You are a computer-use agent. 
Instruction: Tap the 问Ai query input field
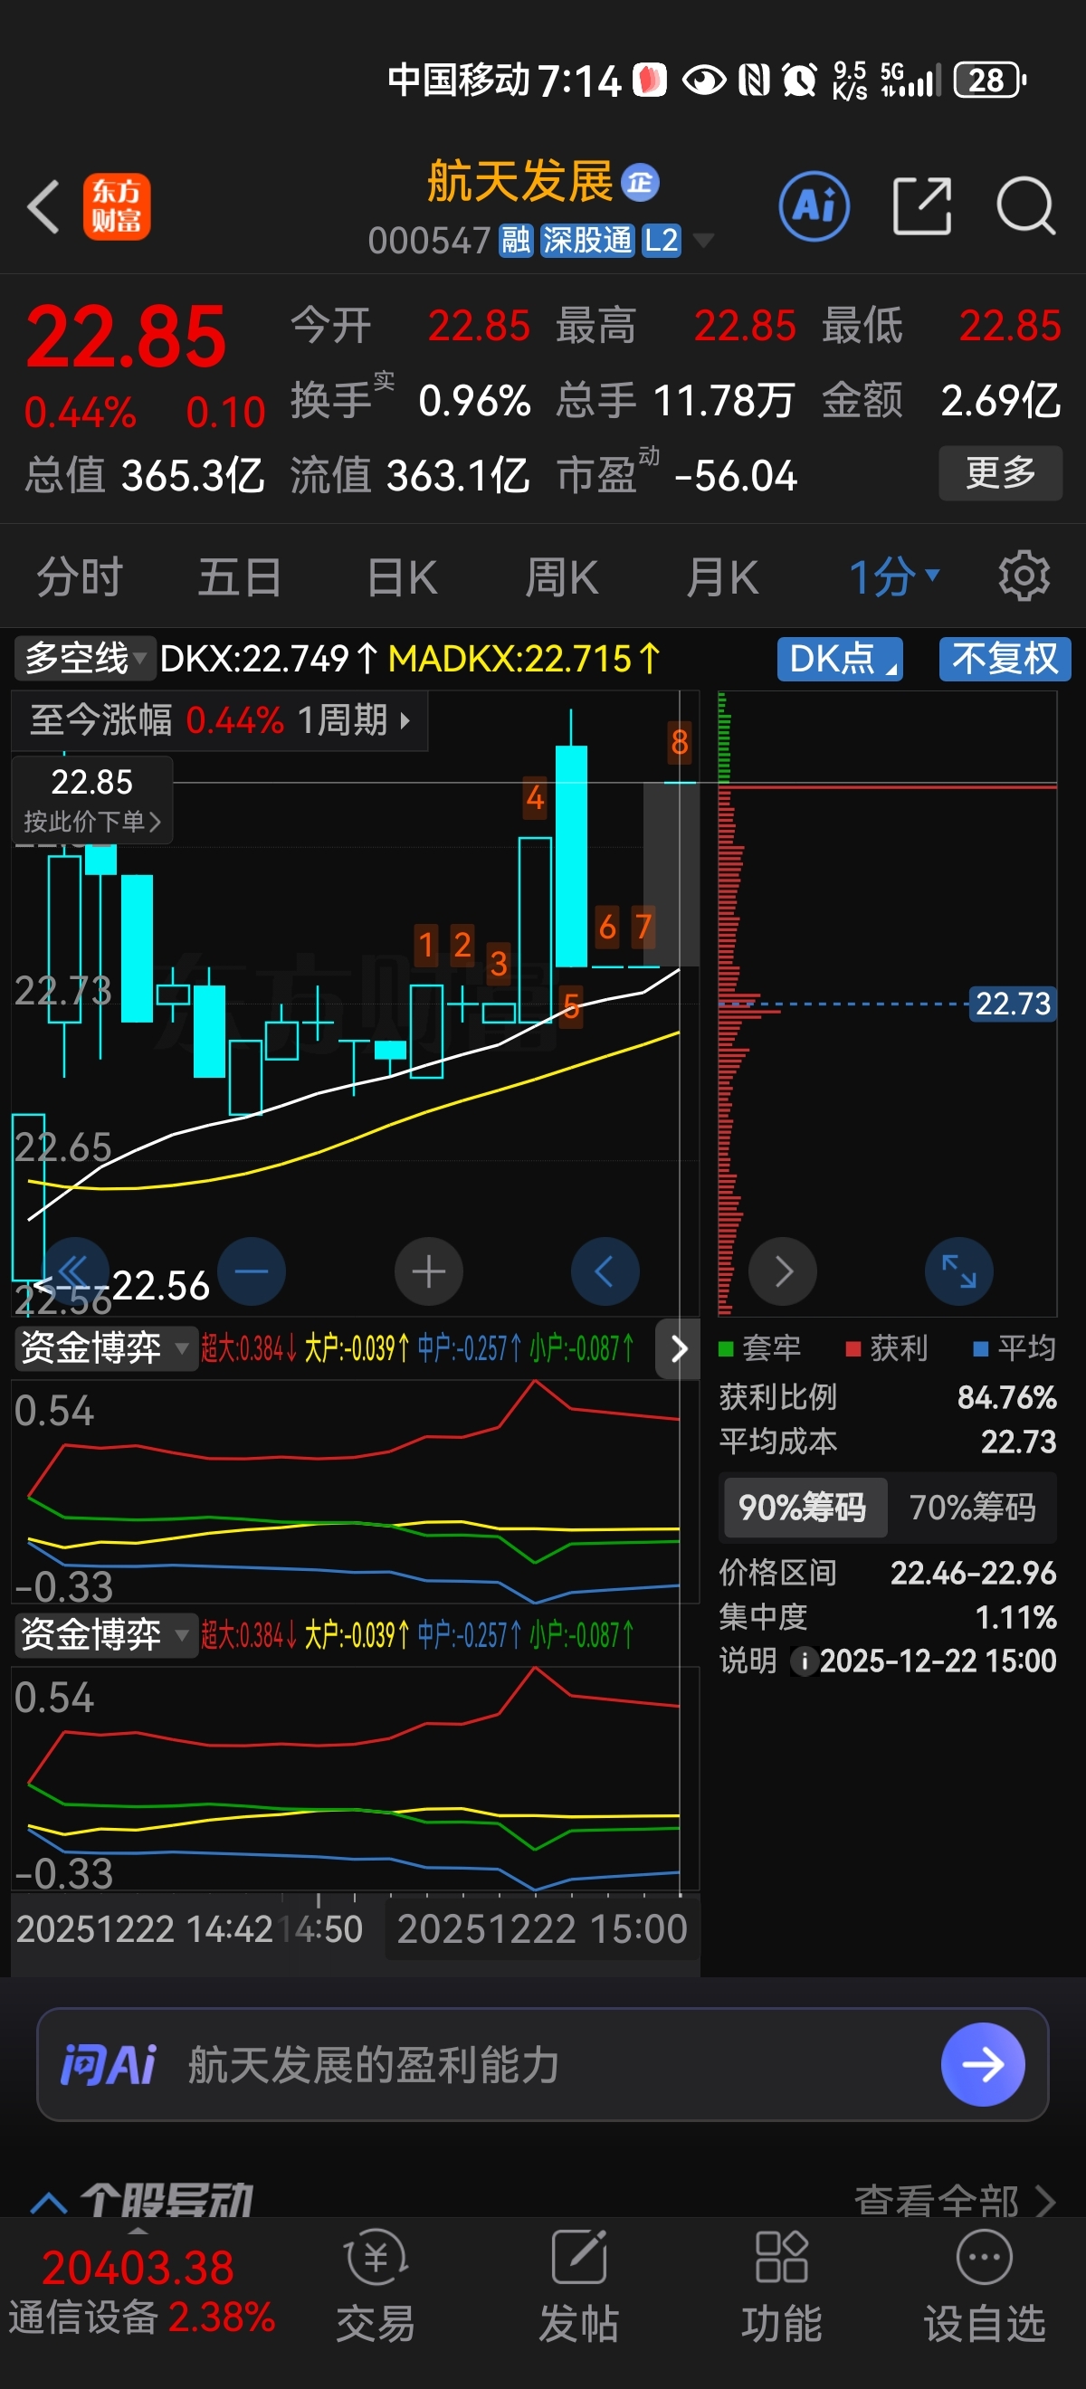pos(542,2063)
